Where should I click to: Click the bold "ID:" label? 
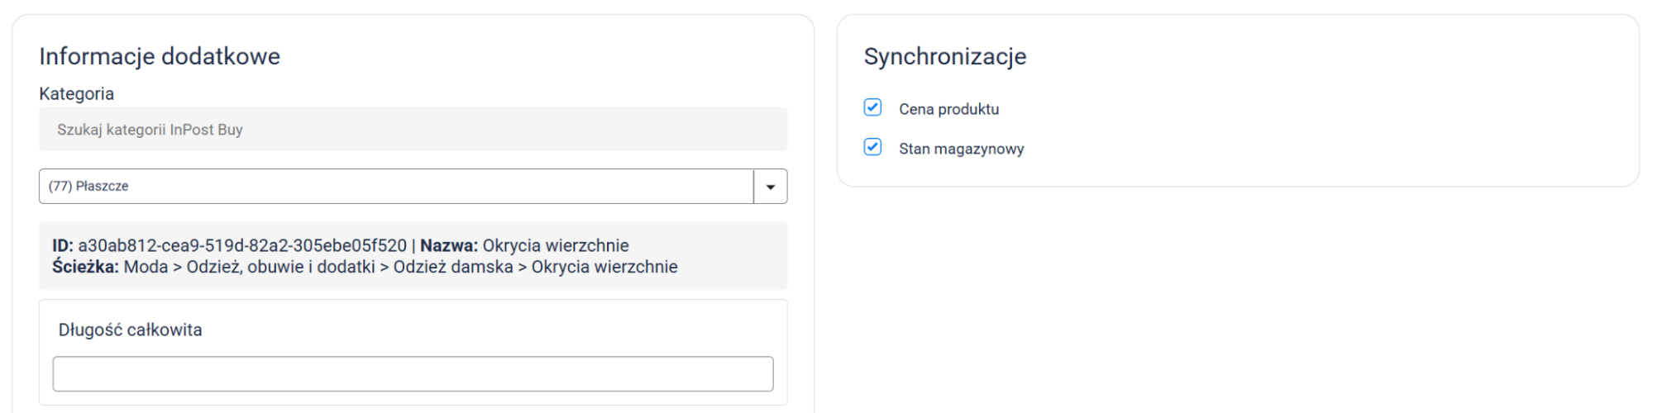click(x=63, y=246)
